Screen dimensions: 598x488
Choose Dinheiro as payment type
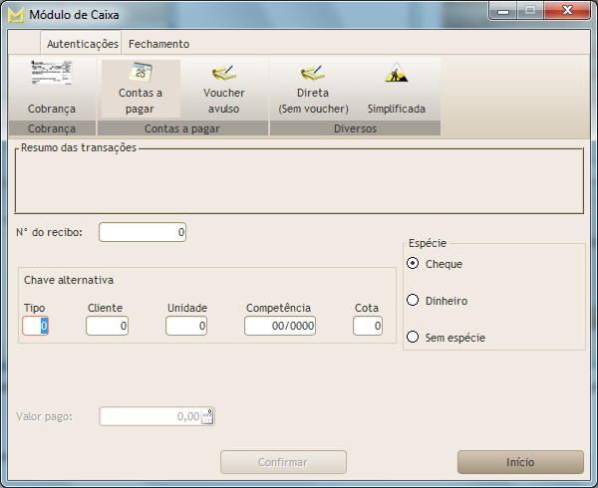tap(413, 301)
